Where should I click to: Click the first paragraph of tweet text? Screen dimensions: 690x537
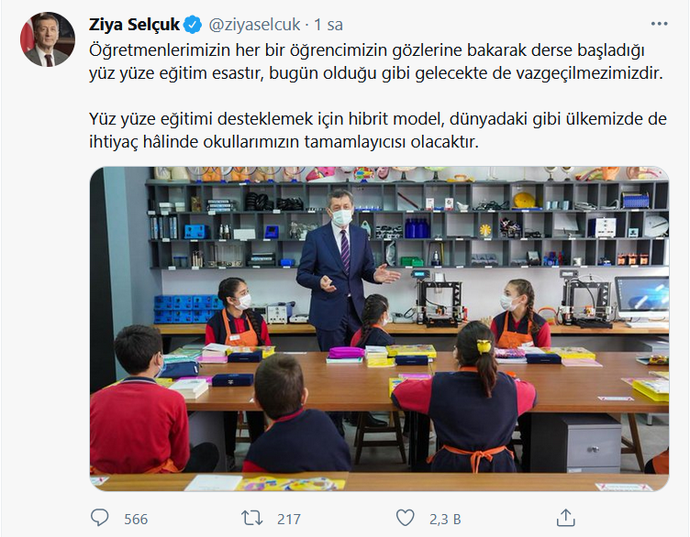click(x=376, y=61)
